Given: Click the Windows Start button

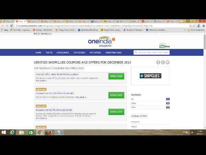Looking at the screenshot, I should [x=4, y=132].
